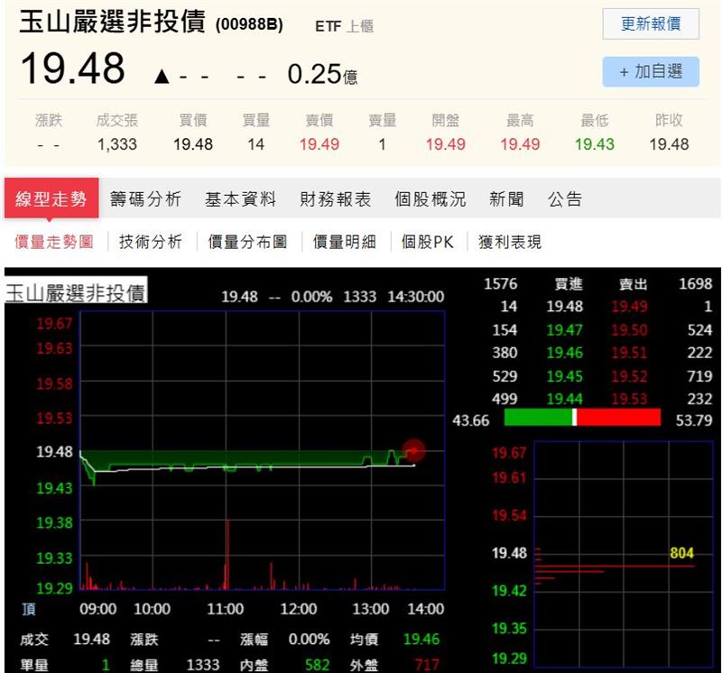Image resolution: width=722 pixels, height=673 pixels.
Task: Open 價量明細 sub-tab
Action: click(x=345, y=241)
